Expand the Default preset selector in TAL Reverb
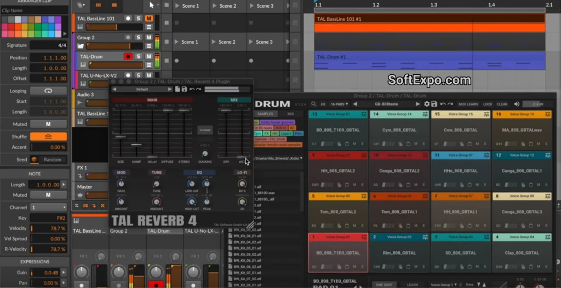Viewport: 561px width, 288px height. tap(142, 89)
